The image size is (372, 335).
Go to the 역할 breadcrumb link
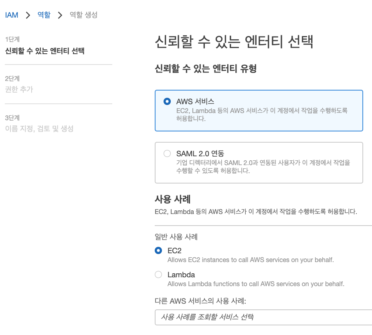[44, 15]
